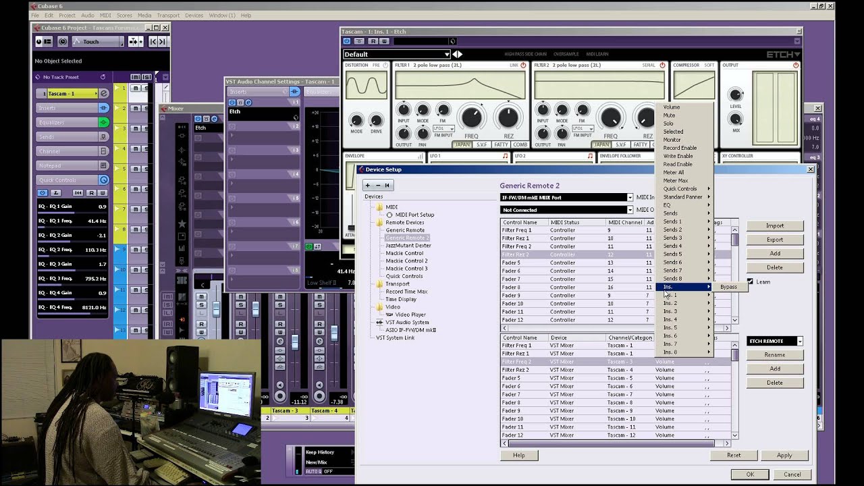The width and height of the screenshot is (864, 486).
Task: Click the Etch plug-in power button
Action: pos(347,41)
